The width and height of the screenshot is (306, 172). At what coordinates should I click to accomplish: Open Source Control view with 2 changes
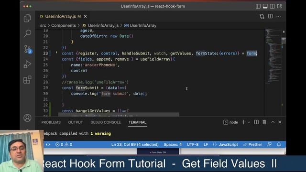(x=28, y=49)
